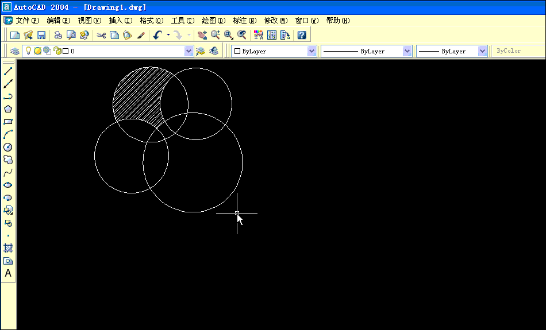Open the Undo history dropdown arrow
Image resolution: width=546 pixels, height=330 pixels.
tap(168, 35)
